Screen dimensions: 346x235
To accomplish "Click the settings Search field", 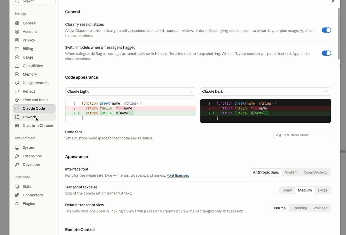I will (34, 2).
